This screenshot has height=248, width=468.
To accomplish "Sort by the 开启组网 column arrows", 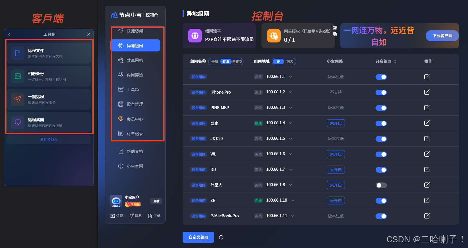I will click(395, 61).
